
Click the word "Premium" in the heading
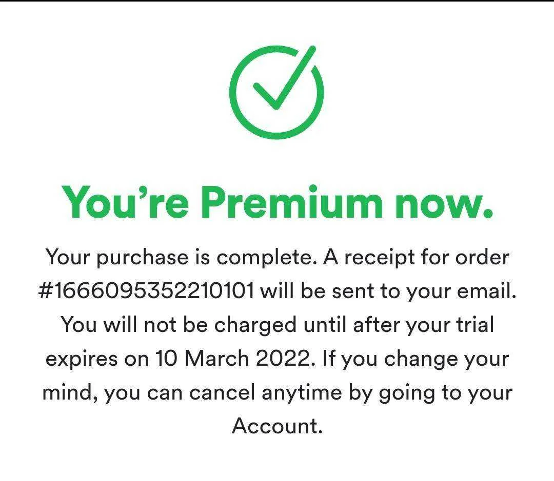[x=291, y=202]
